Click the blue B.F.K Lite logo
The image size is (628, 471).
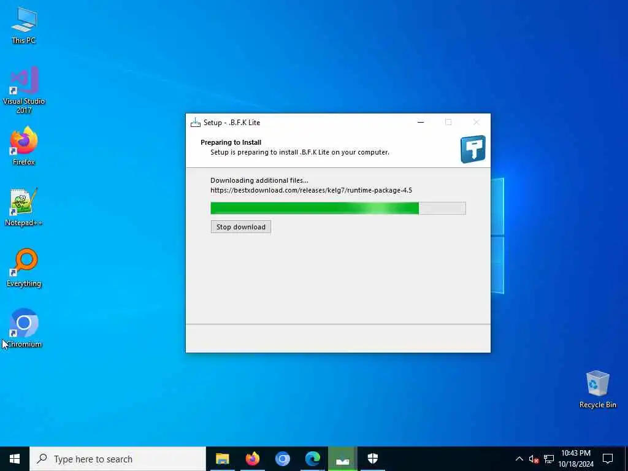(x=473, y=149)
